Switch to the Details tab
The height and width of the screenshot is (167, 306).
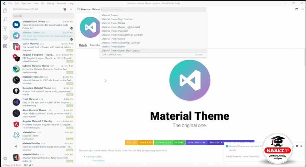pyautogui.click(x=83, y=45)
